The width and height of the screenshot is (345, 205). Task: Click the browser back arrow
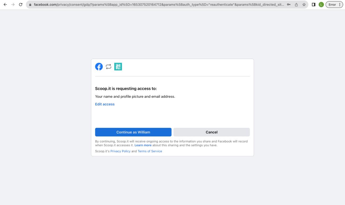pos(5,5)
